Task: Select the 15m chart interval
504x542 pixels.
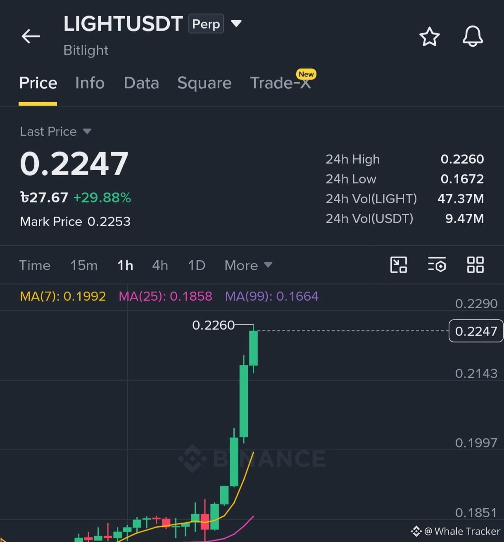Action: tap(84, 265)
